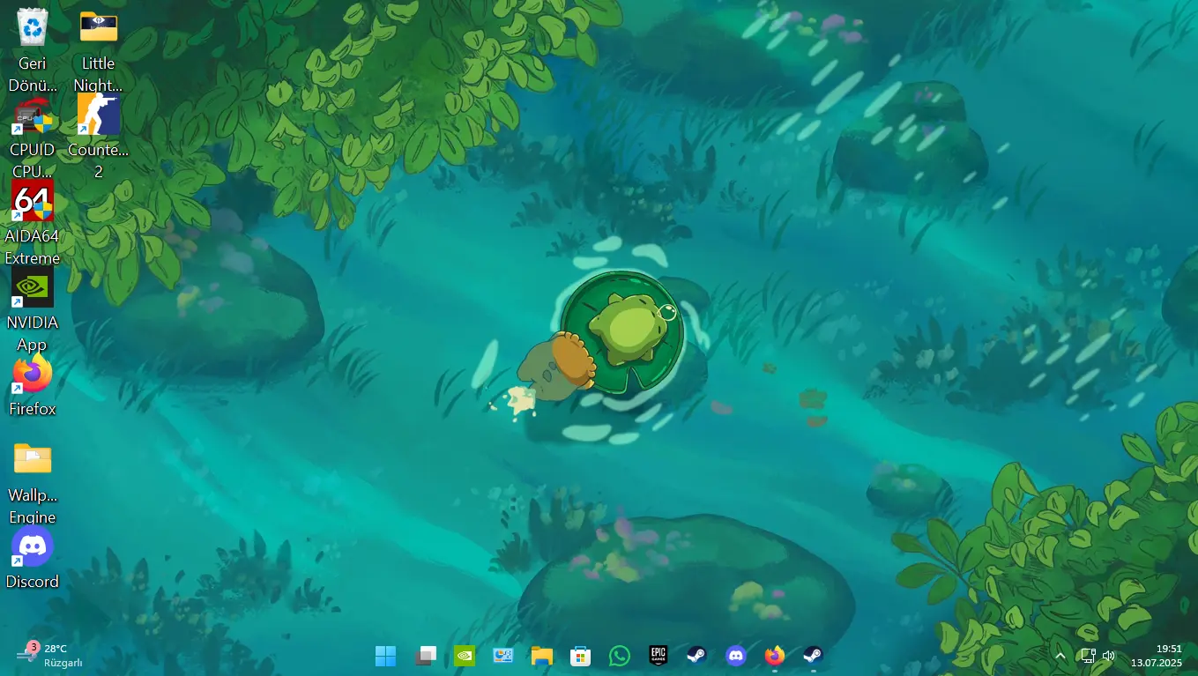Switch to Firefox on the taskbar
The width and height of the screenshot is (1198, 676).
775,656
